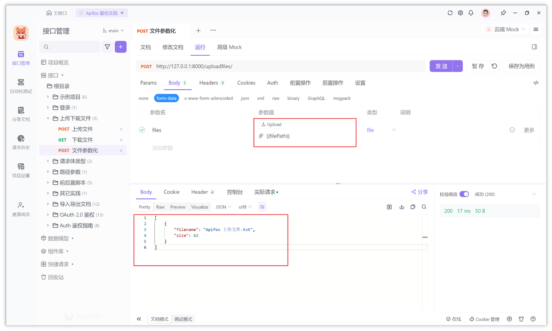Screen dimensions: 552x331
Task: Remove the files parameter with the minus icon
Action: click(512, 130)
